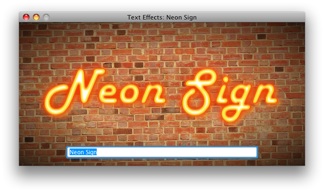324x192 pixels.
Task: Minimize the window with yellow button
Action: click(x=36, y=17)
